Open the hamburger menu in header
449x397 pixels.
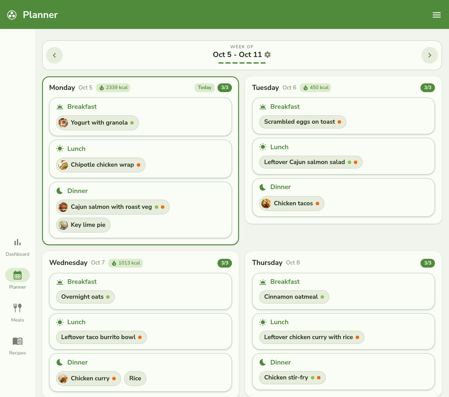(x=437, y=15)
